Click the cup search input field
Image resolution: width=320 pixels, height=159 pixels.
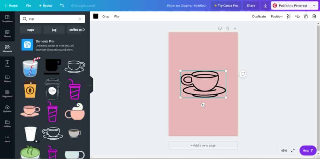point(52,19)
